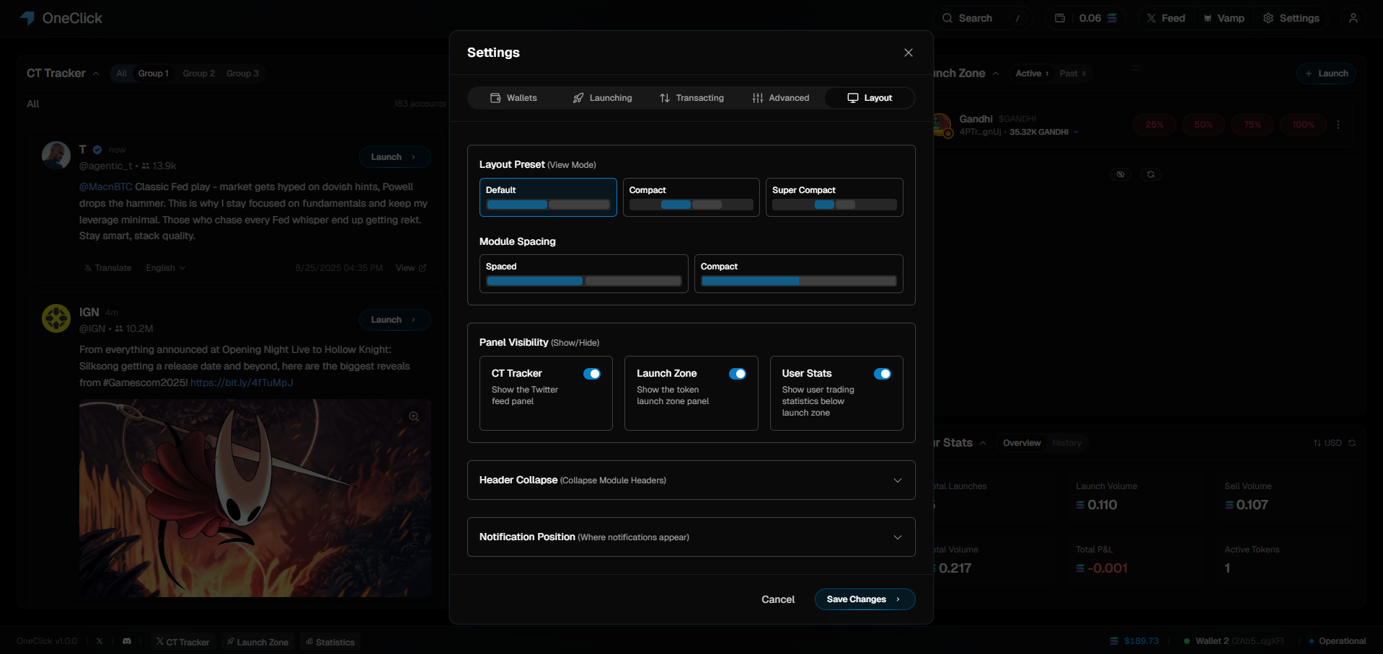Select Spaced module spacing
Screen dimensions: 1383x654
point(584,274)
